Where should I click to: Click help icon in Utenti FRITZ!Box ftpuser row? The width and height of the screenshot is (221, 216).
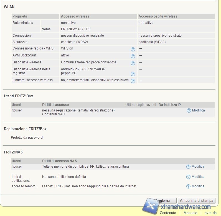pos(189,111)
